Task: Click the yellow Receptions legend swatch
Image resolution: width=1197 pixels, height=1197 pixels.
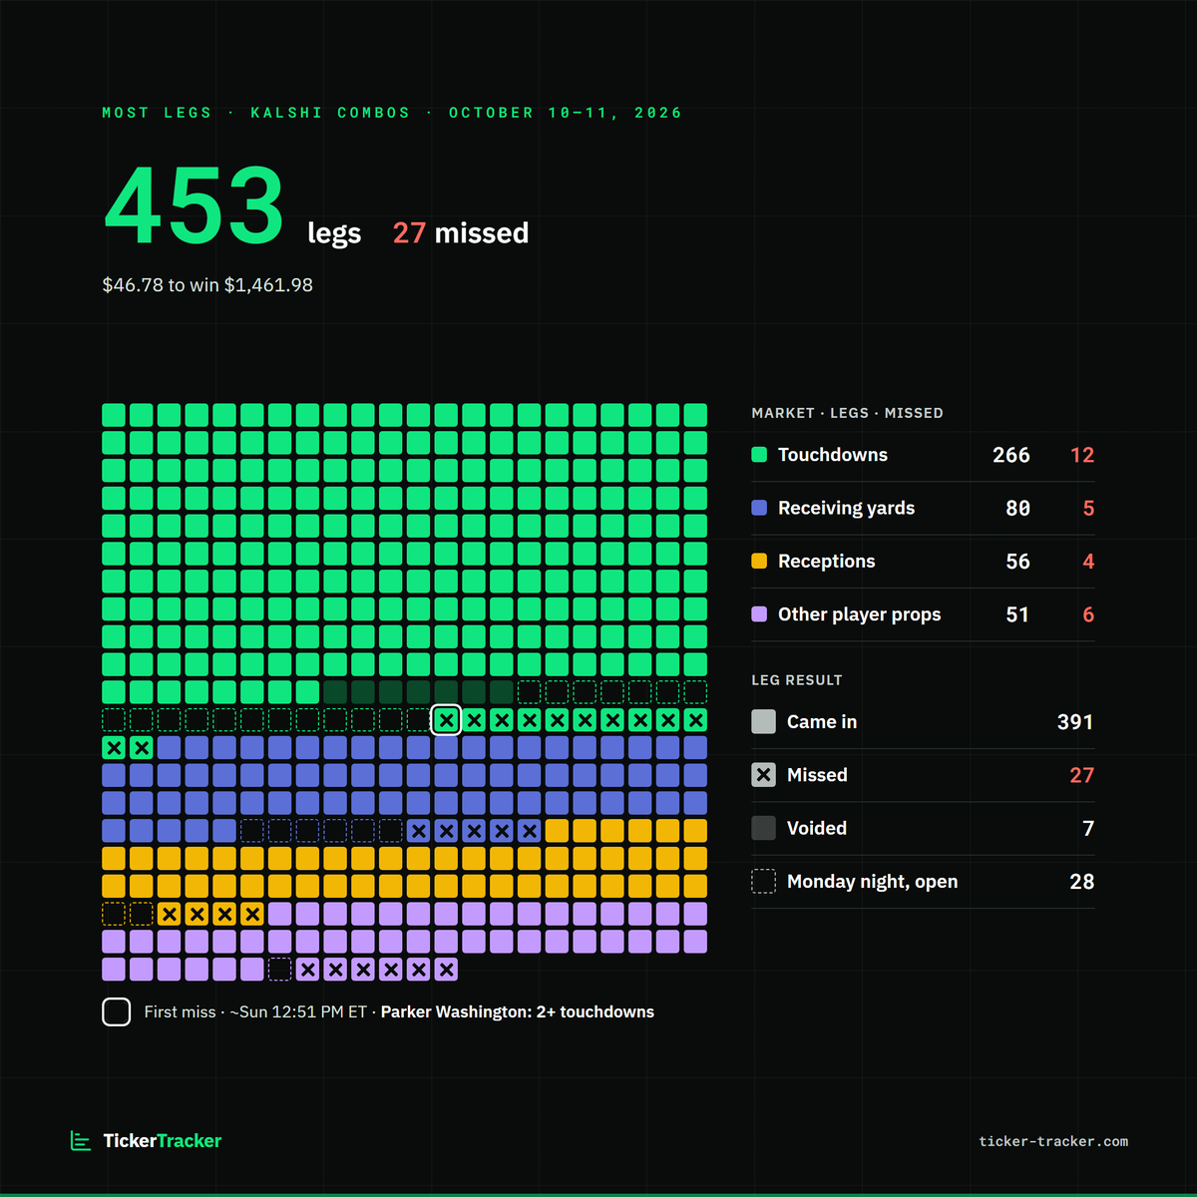Action: pos(759,561)
